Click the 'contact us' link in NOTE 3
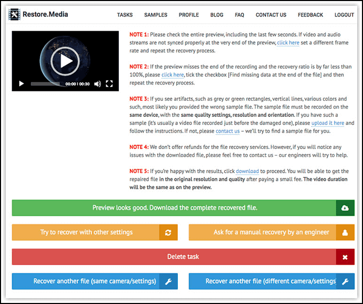The width and height of the screenshot is (363, 304). tap(228, 131)
